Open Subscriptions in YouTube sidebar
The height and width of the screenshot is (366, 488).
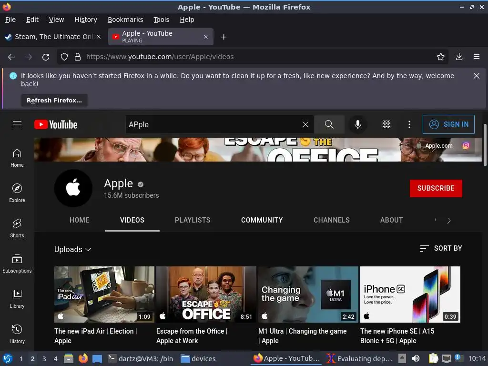[17, 264]
